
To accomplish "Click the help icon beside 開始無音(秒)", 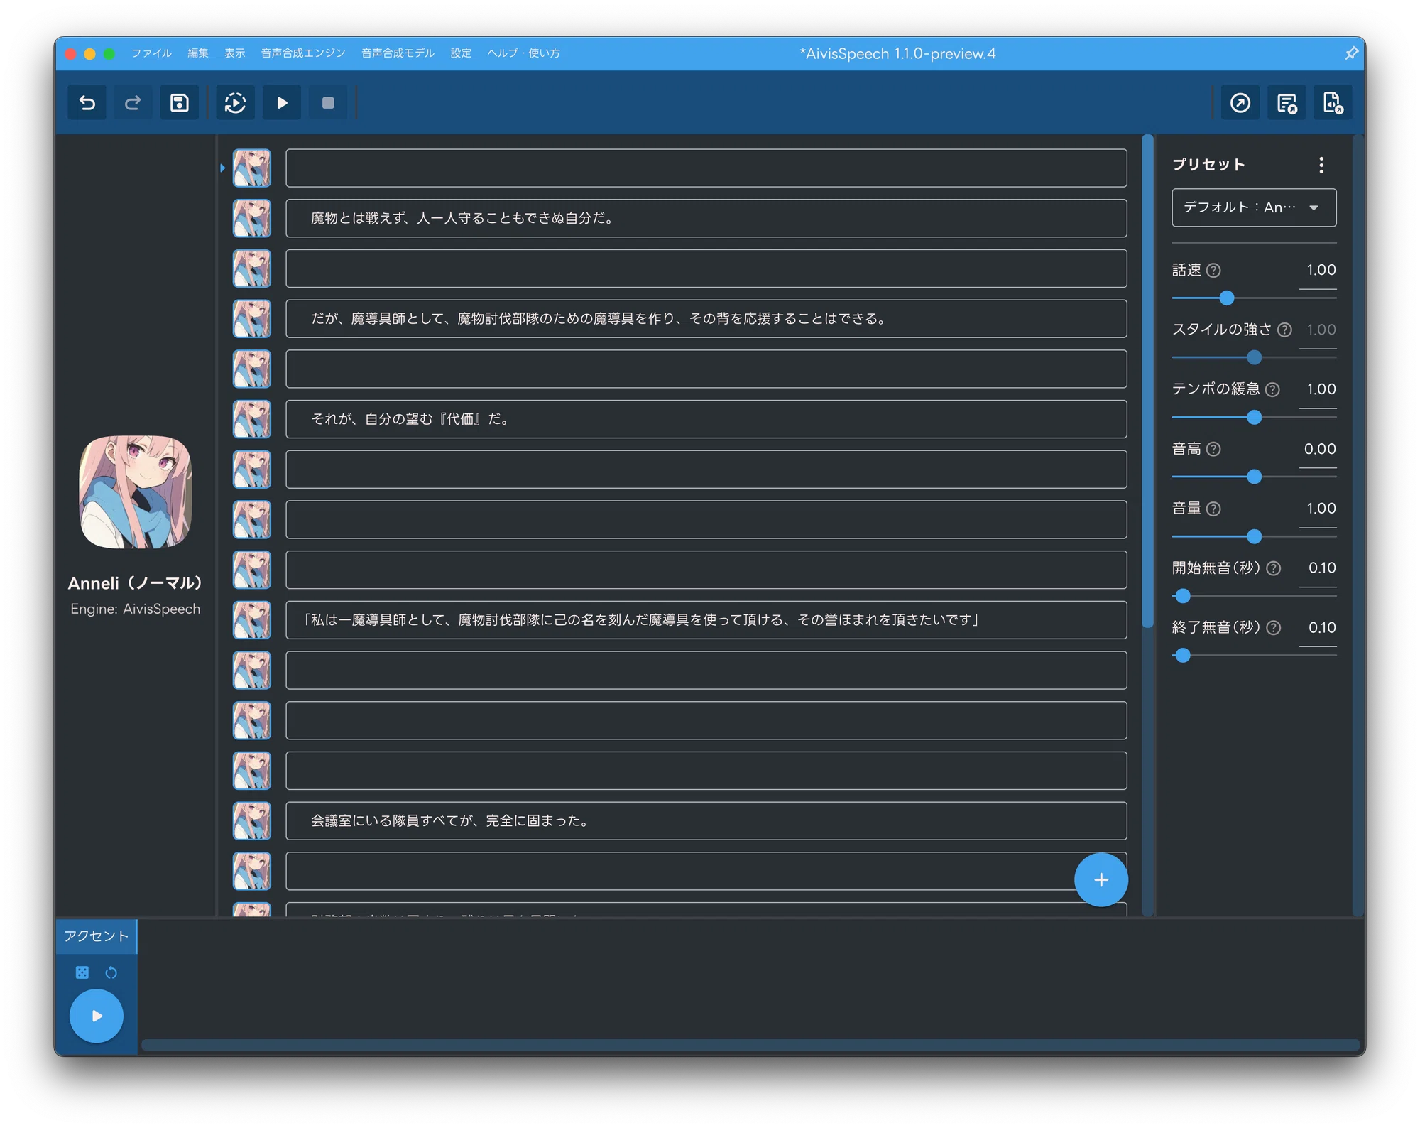I will pyautogui.click(x=1274, y=568).
